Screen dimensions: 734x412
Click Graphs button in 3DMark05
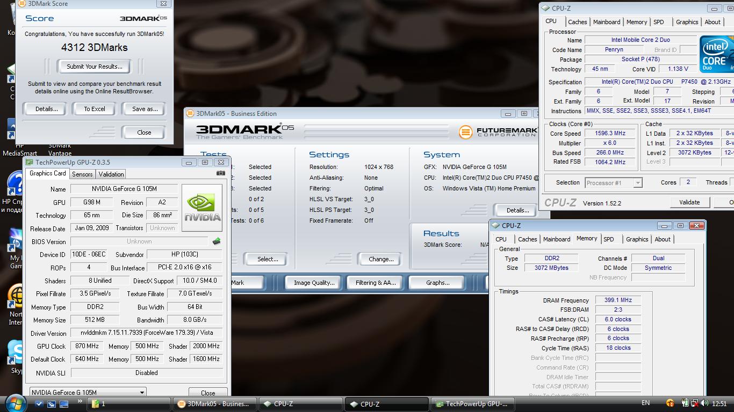(437, 283)
